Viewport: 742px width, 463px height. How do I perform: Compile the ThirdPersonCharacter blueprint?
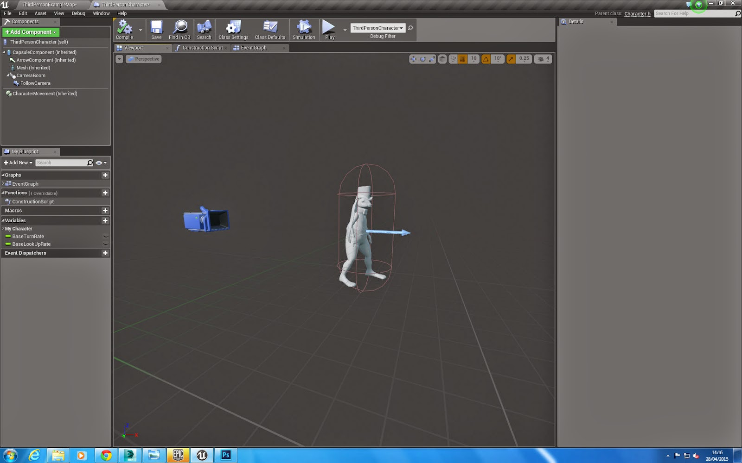(124, 30)
